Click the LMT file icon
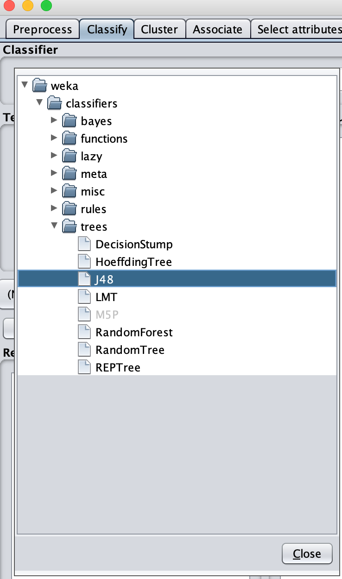 (x=84, y=297)
